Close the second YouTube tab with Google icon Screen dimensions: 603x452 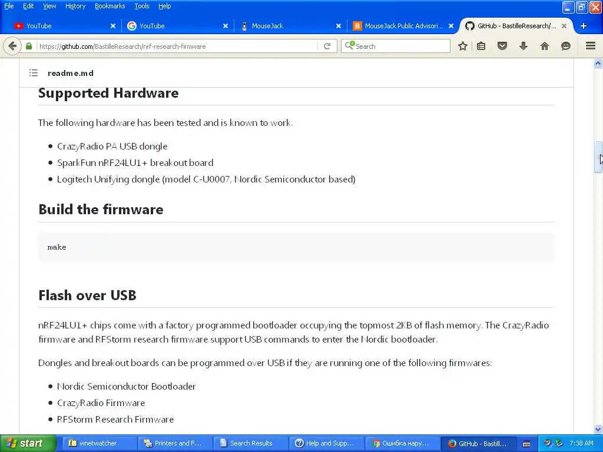tap(226, 26)
